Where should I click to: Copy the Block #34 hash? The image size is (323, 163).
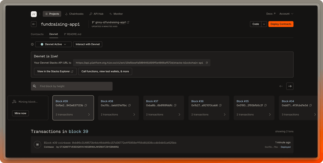310,105
